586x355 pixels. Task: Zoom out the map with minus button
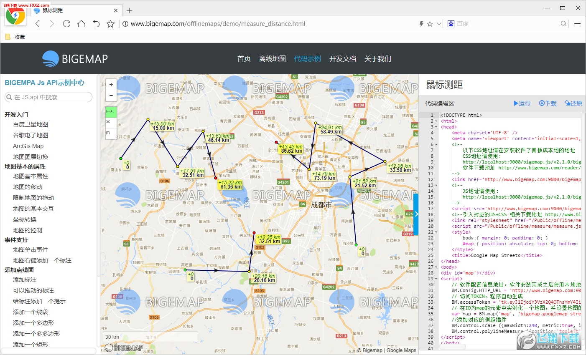coord(111,96)
